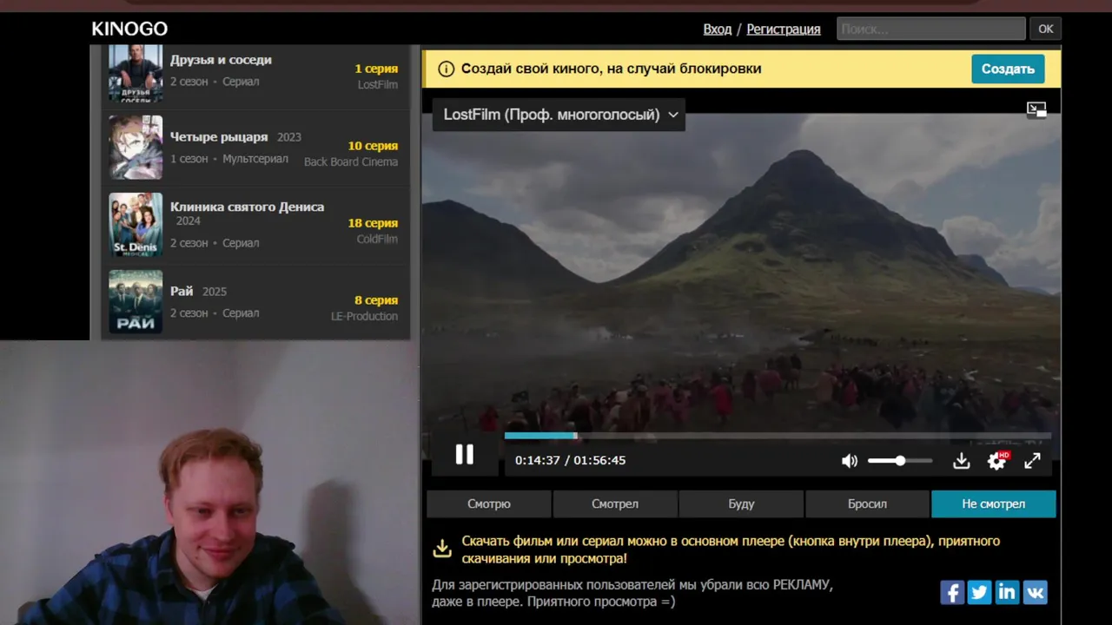Focus the Поиск search field
This screenshot has width=1112, height=625.
(x=931, y=29)
